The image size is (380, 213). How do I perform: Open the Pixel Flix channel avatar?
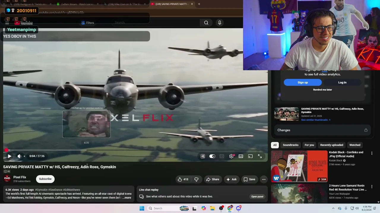pos(7,179)
